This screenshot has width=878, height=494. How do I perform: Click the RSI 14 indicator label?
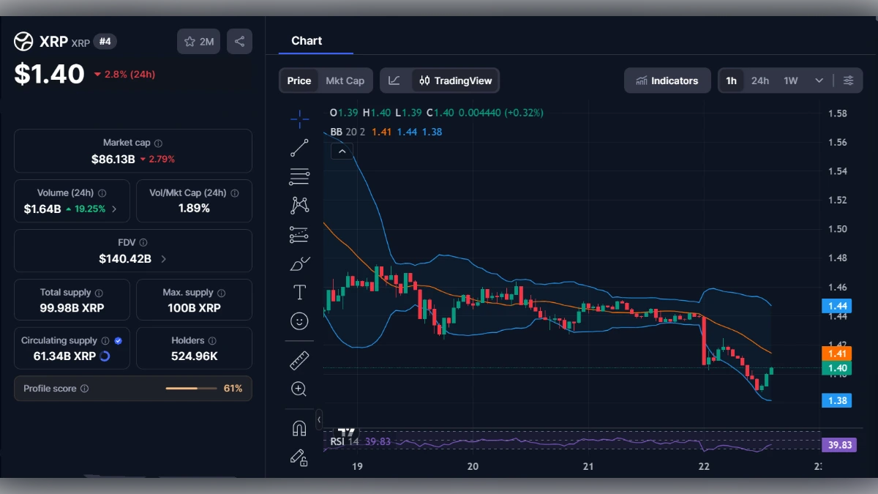(x=345, y=441)
